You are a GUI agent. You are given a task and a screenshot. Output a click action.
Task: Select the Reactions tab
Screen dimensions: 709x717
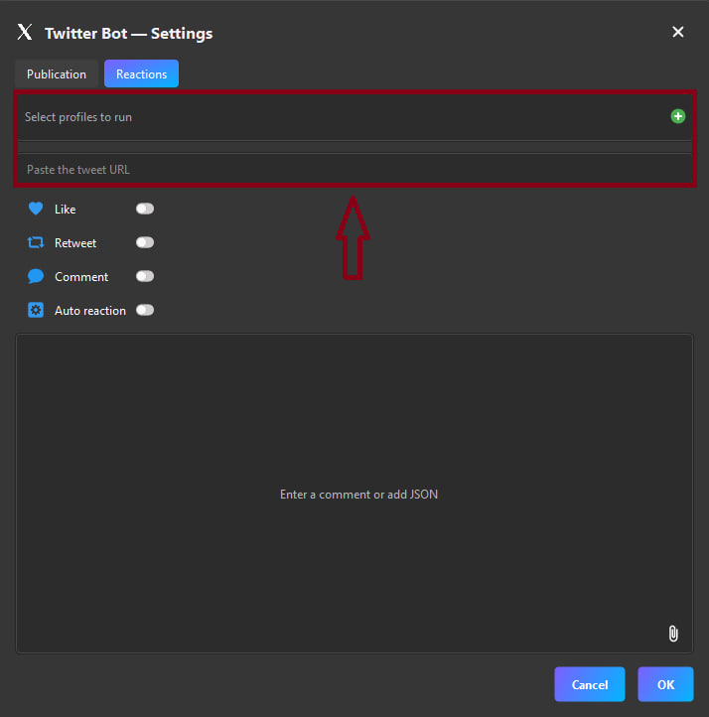tap(141, 74)
